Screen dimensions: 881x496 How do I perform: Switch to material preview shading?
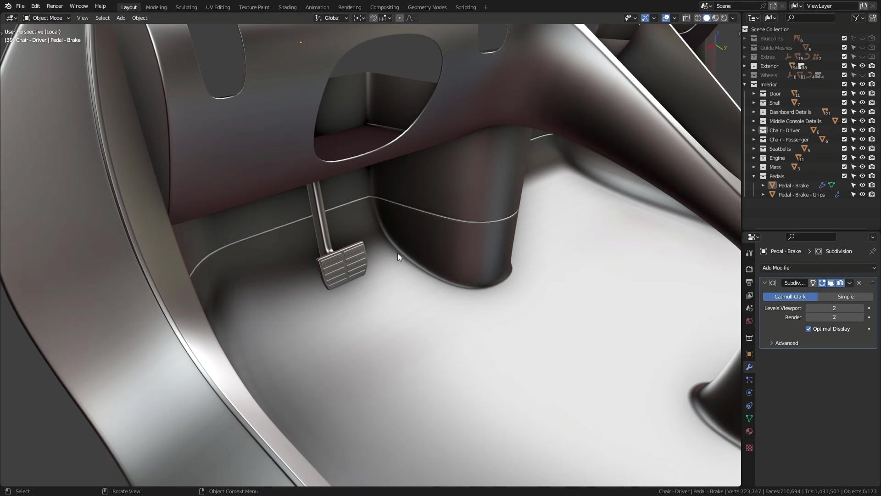[x=715, y=18]
